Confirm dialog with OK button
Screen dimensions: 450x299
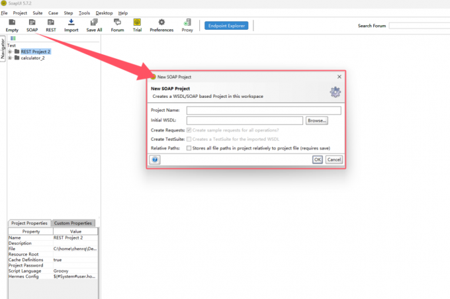[x=318, y=159]
